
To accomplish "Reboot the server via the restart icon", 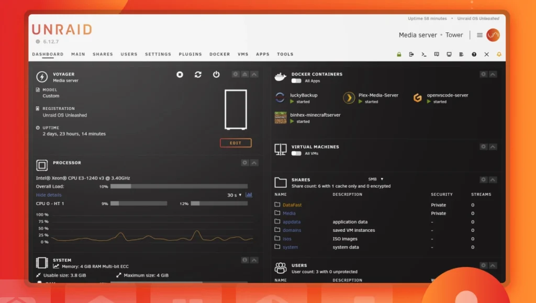I will pyautogui.click(x=198, y=74).
